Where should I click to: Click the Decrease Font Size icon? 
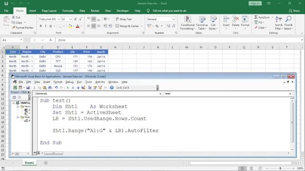tap(81, 19)
